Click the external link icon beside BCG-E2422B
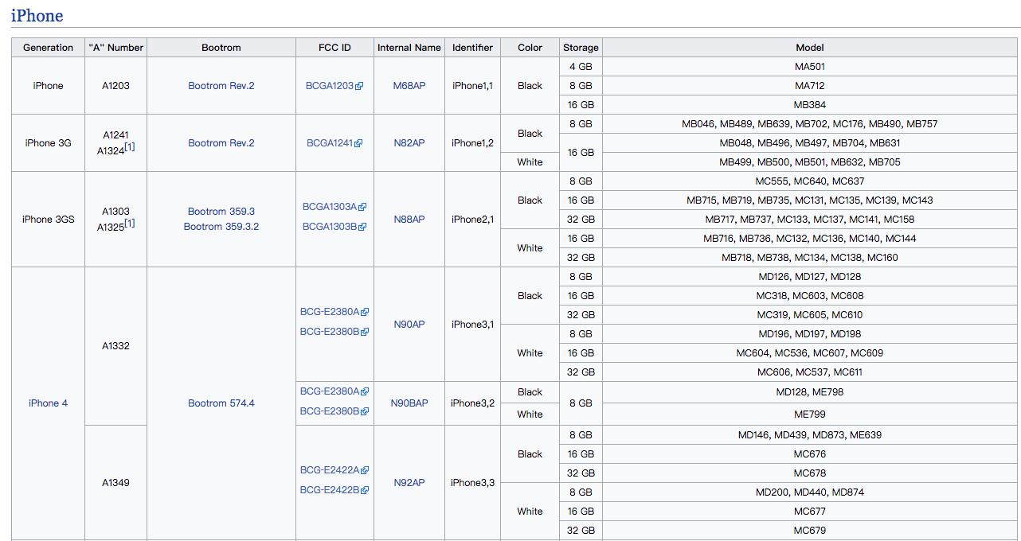This screenshot has height=541, width=1021. pyautogui.click(x=365, y=491)
